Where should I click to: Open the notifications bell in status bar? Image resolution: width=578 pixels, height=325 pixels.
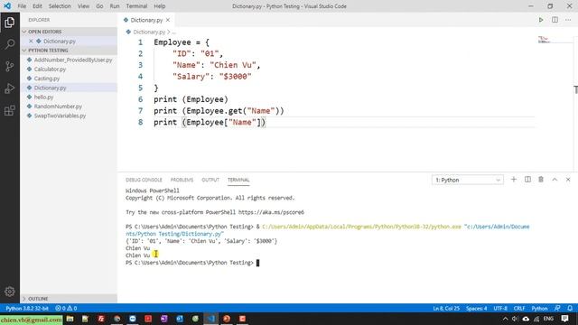[x=570, y=308]
